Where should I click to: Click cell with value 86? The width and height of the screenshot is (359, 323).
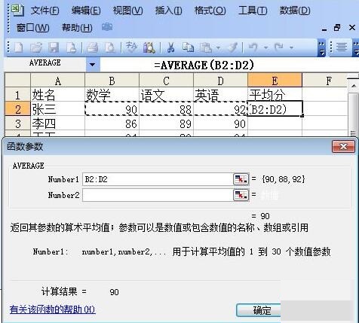pyautogui.click(x=112, y=123)
